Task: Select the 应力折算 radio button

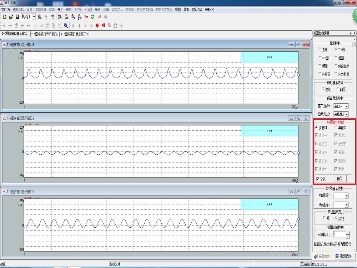Action: (x=336, y=74)
